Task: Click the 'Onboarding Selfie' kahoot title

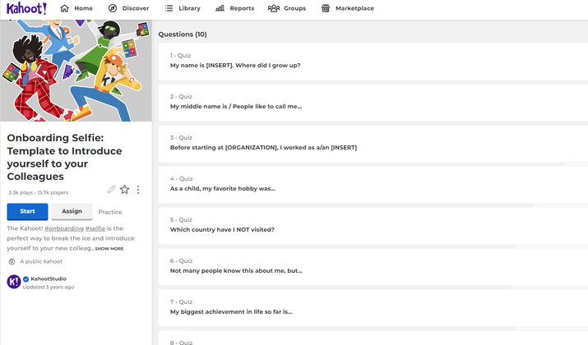Action: pos(64,157)
